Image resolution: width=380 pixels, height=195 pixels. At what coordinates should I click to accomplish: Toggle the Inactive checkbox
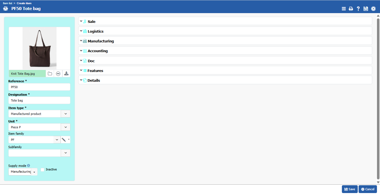(x=43, y=170)
